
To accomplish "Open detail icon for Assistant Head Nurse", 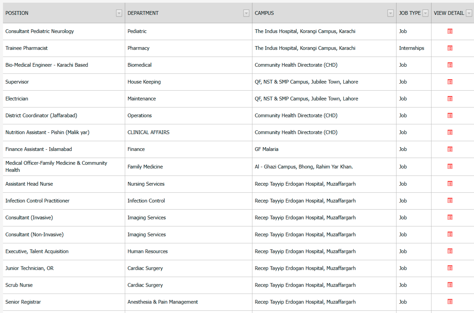I will tap(450, 184).
